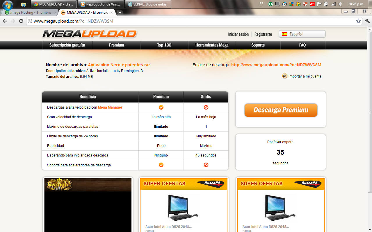Switch to Reproductor de Windows taskbar window

pyautogui.click(x=101, y=4)
